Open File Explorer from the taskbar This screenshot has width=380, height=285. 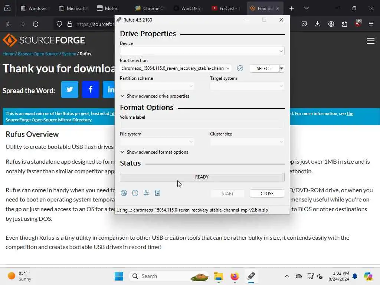point(218,276)
